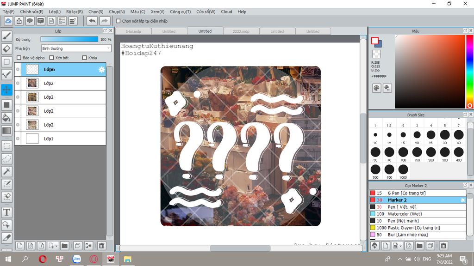This screenshot has height=266, width=474.
Task: Toggle 'Bảo vệ alpha' checkbox
Action: [19, 58]
